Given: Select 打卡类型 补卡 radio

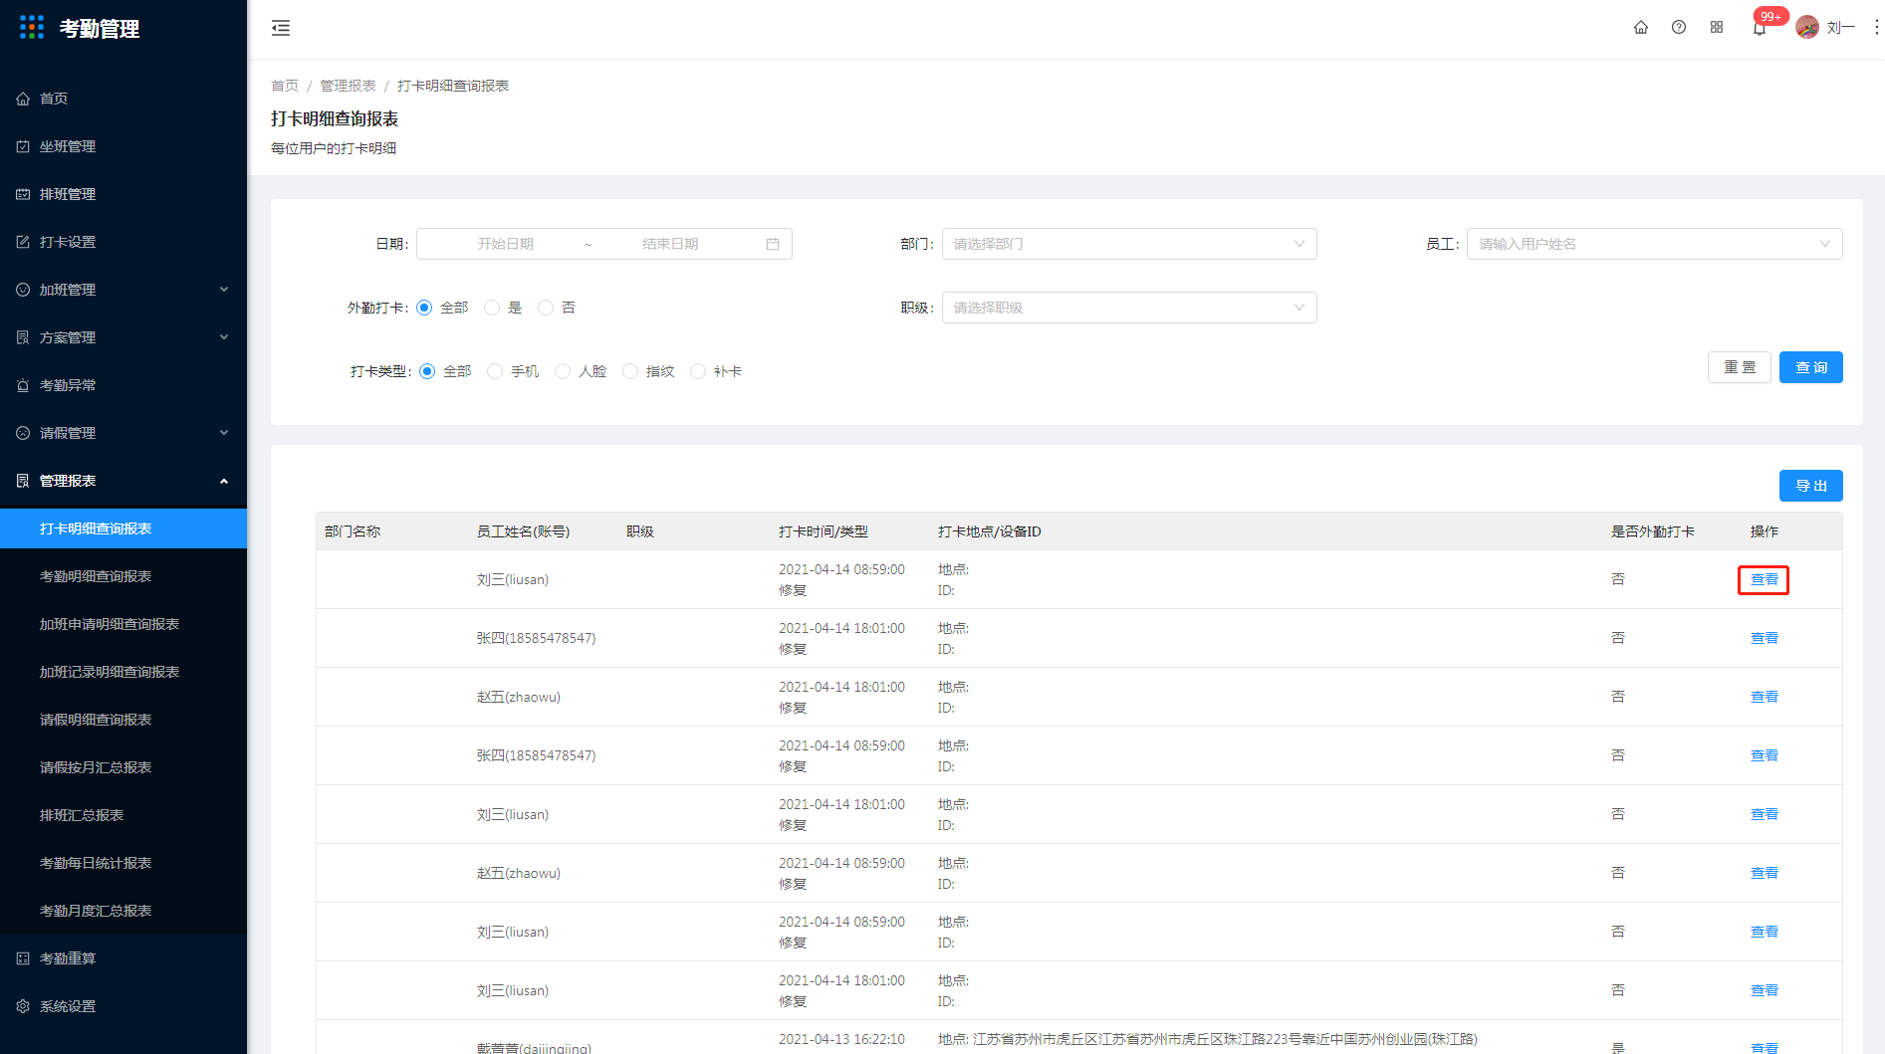Looking at the screenshot, I should point(698,371).
